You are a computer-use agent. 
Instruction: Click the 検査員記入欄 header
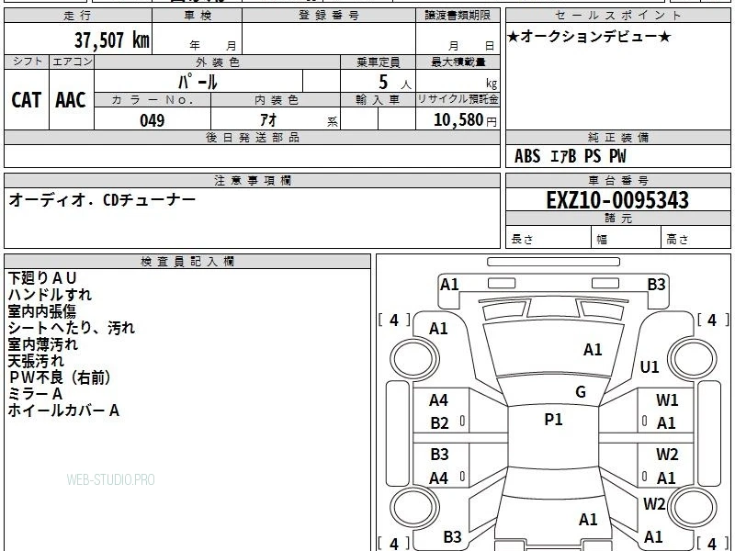[187, 262]
